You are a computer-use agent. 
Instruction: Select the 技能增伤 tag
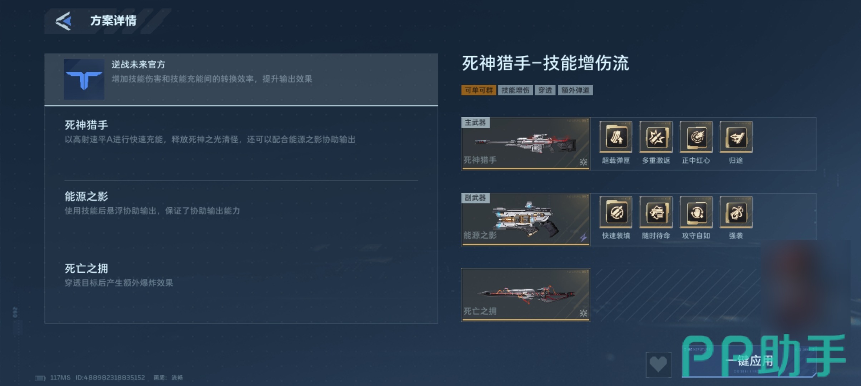pyautogui.click(x=515, y=90)
